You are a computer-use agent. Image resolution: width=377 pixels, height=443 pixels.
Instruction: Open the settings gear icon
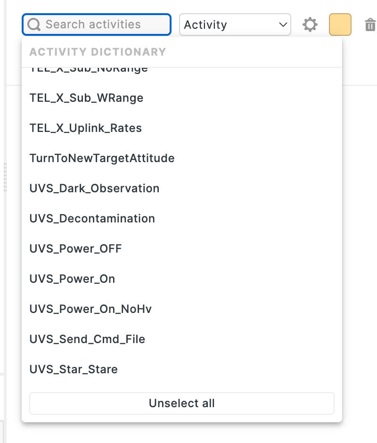click(310, 25)
